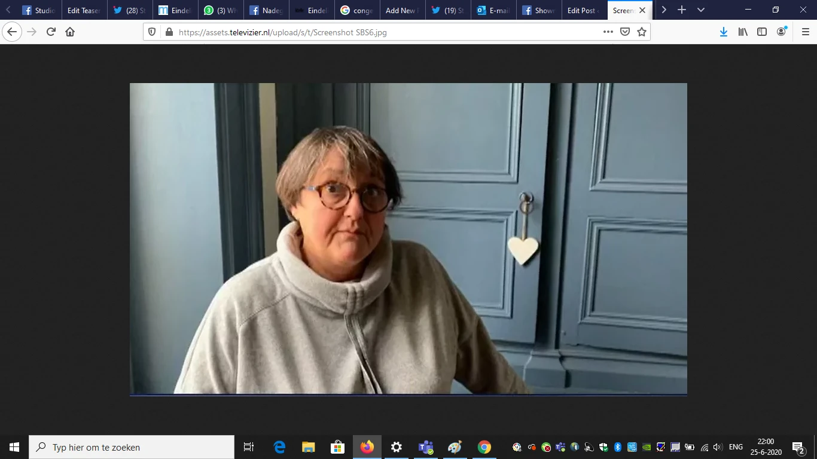Open the hamburger application menu
Viewport: 817px width, 459px height.
tap(805, 32)
